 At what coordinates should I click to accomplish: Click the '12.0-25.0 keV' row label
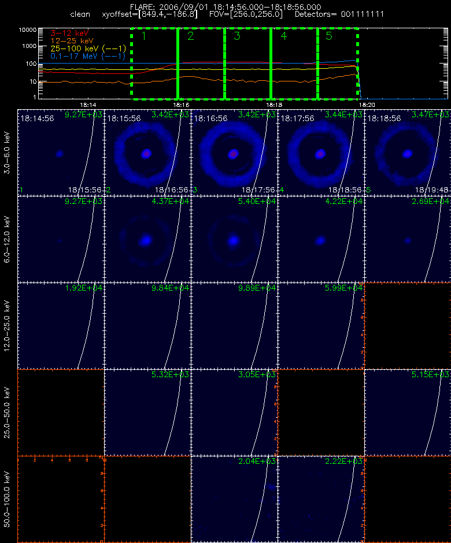pos(8,326)
